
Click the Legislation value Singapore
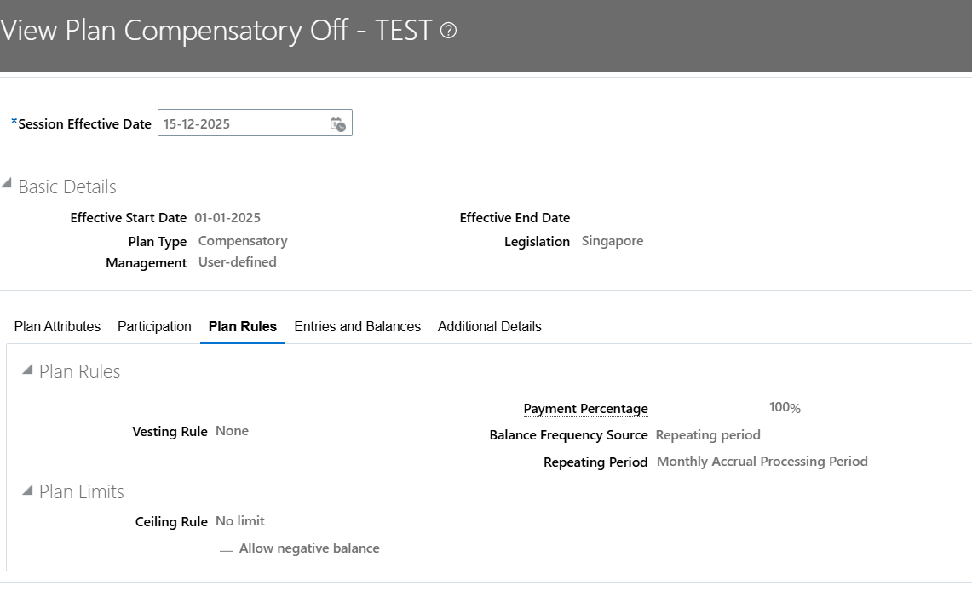click(x=612, y=241)
